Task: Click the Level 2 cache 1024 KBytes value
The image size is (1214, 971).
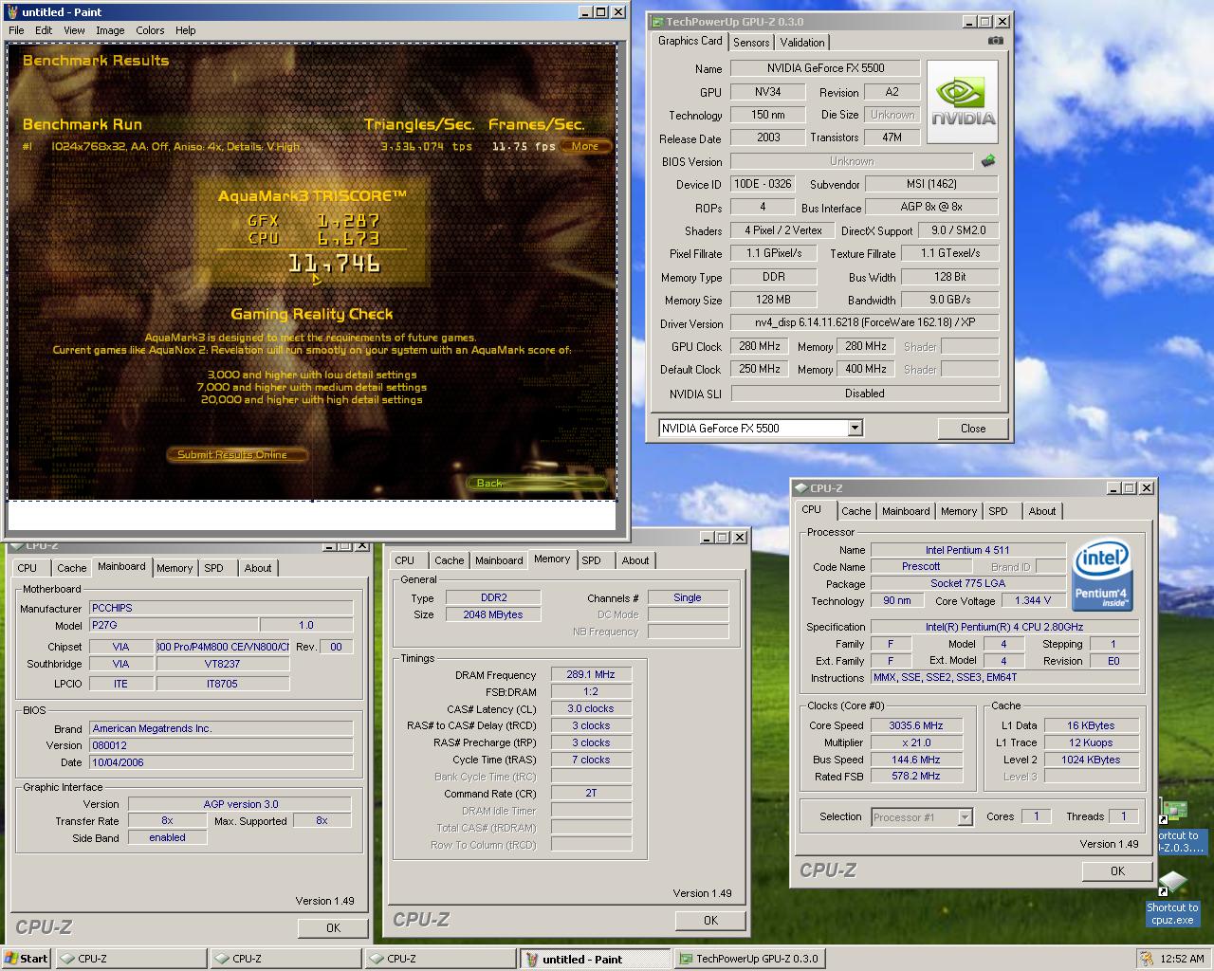Action: coord(1091,760)
